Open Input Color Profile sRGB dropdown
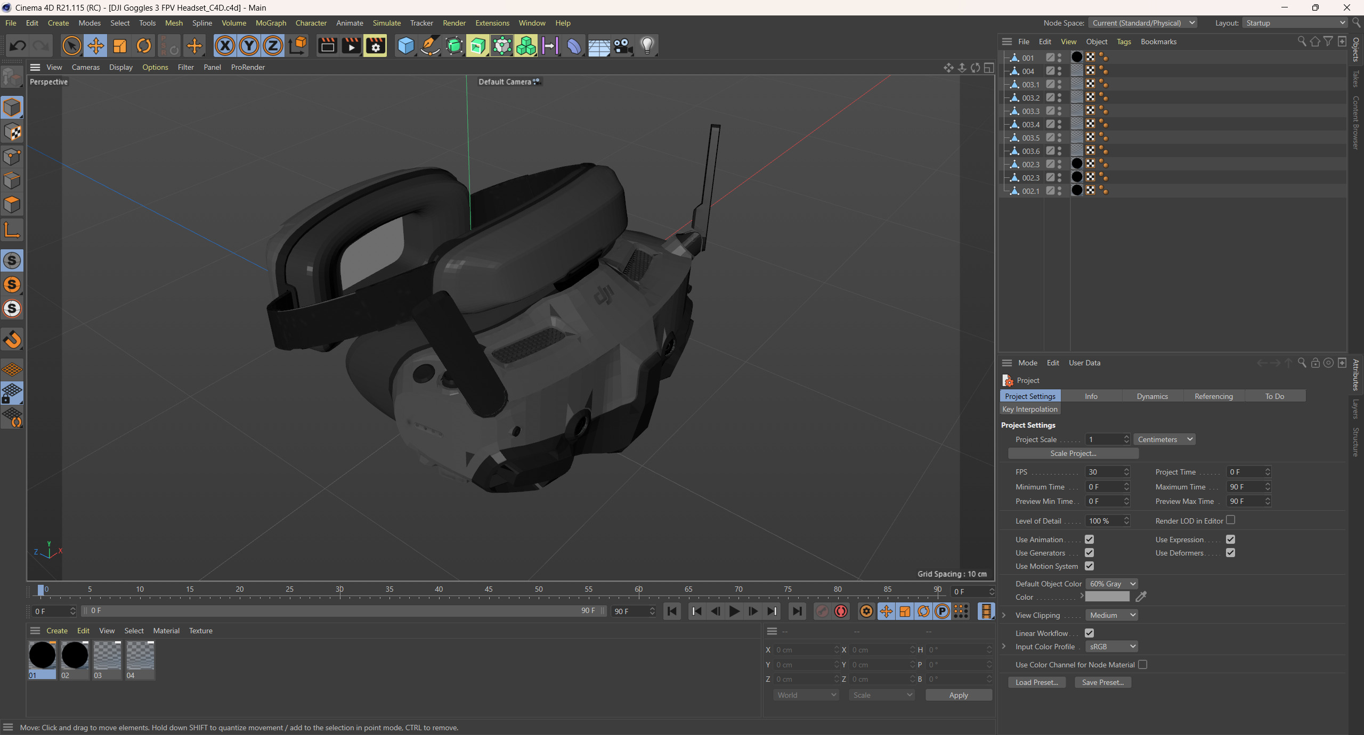Screen dimensions: 1364x735 [x=1112, y=647]
